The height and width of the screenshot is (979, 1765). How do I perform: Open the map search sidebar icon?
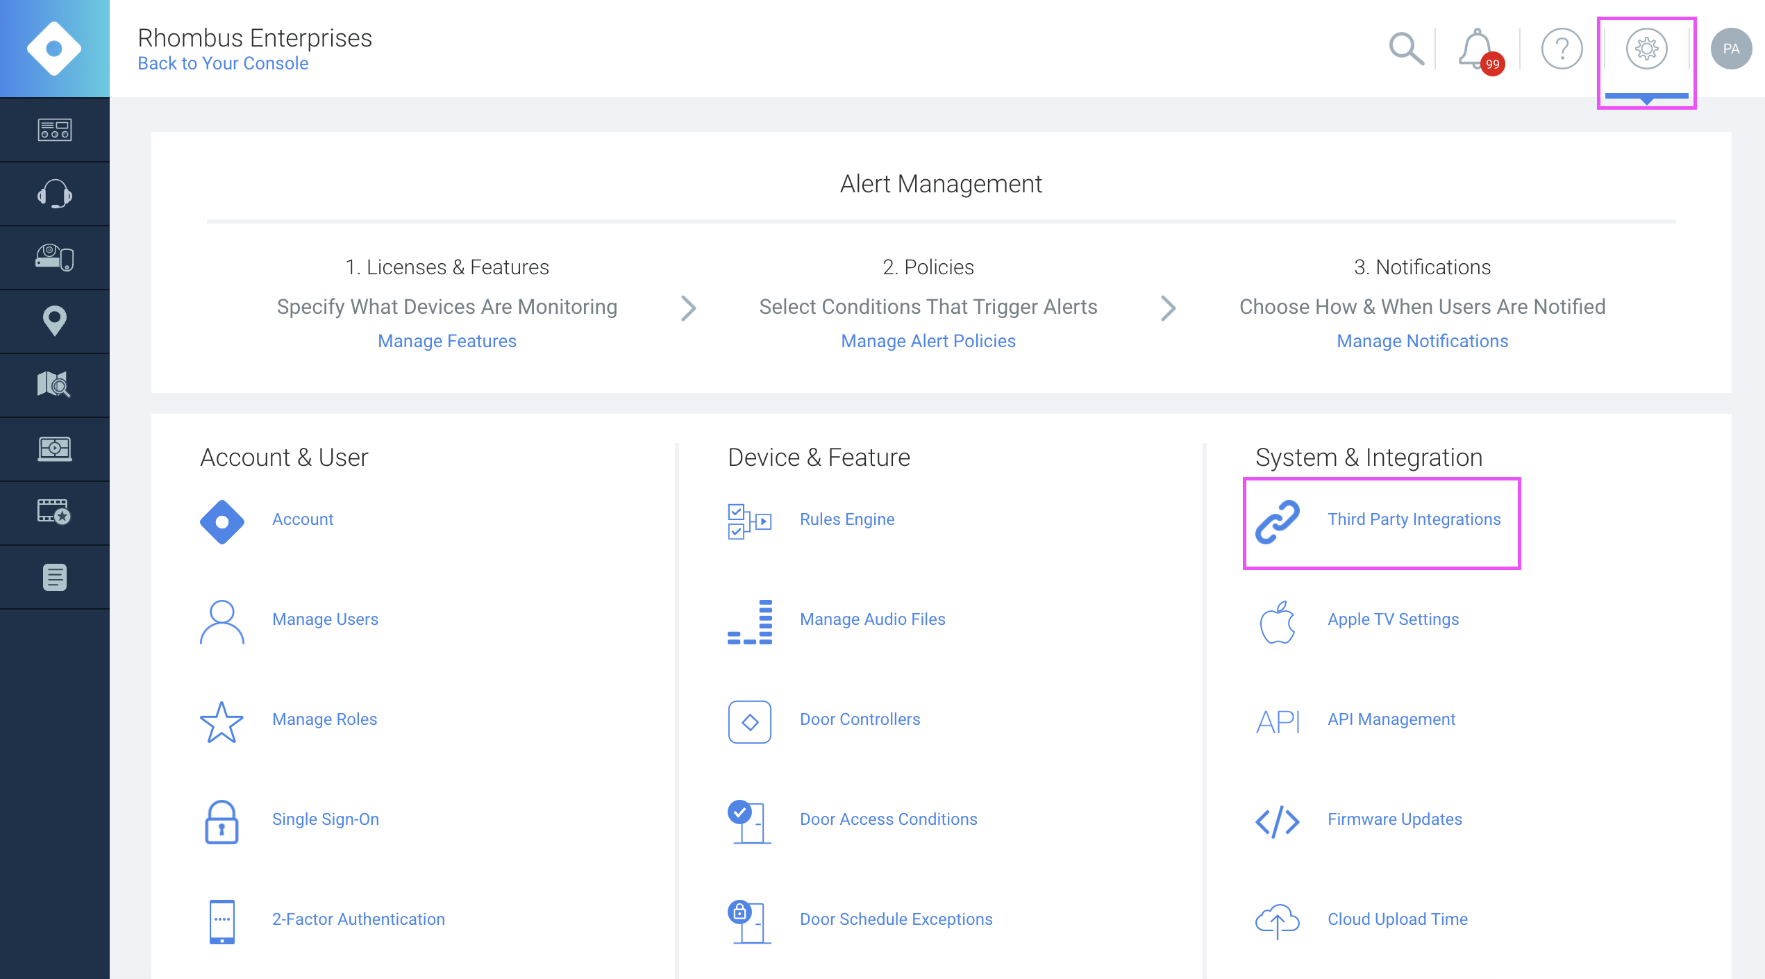tap(55, 384)
